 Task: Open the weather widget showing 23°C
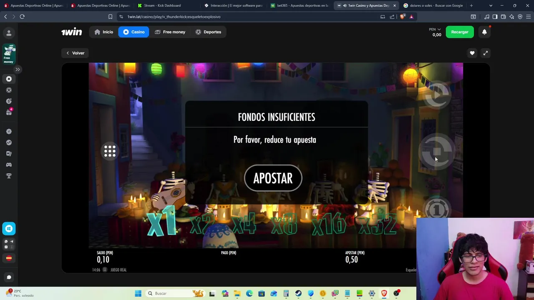coord(20,293)
